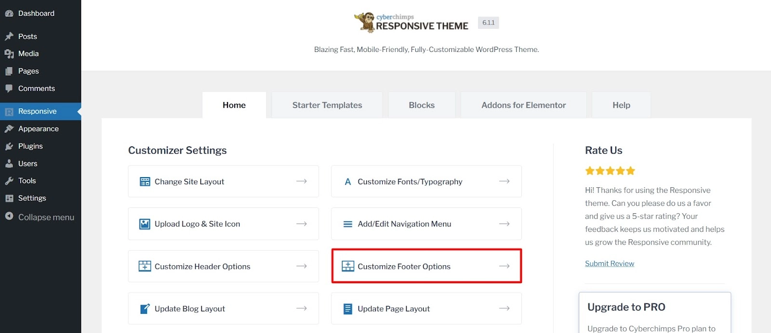Viewport: 771px width, 333px height.
Task: Open Settings in the admin sidebar
Action: [x=40, y=198]
